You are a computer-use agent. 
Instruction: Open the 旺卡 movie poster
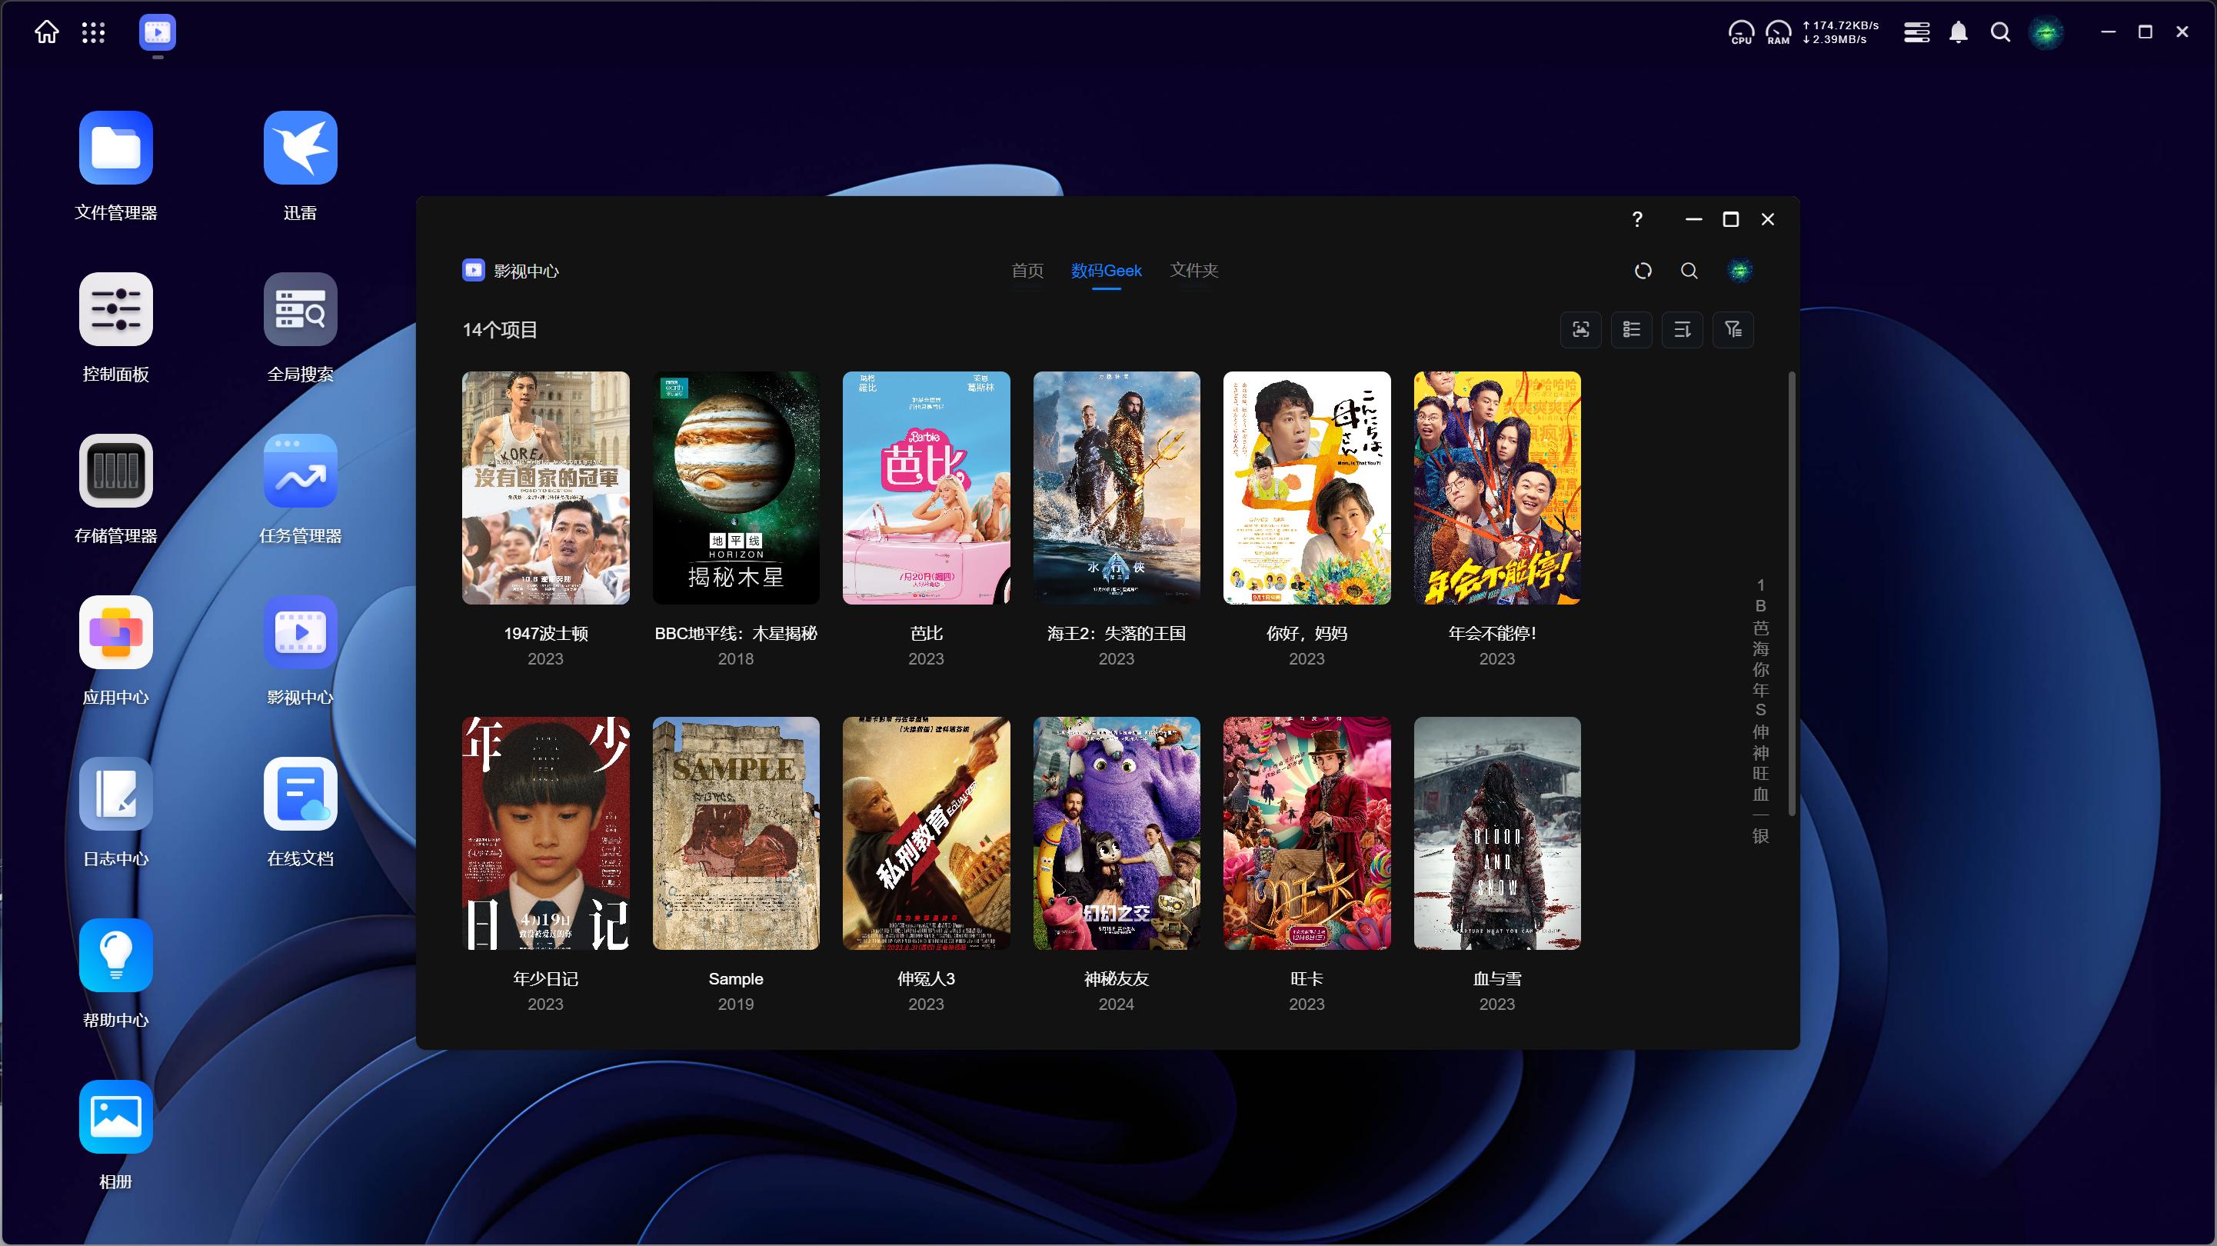(1307, 833)
